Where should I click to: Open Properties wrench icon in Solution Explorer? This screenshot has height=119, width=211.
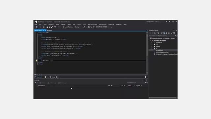click(x=172, y=33)
